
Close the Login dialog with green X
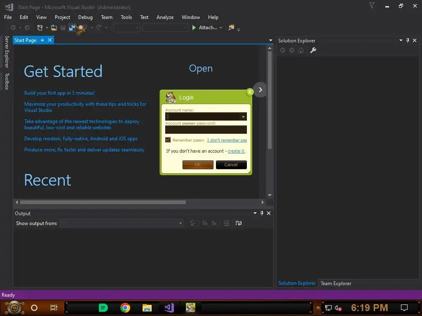click(250, 92)
